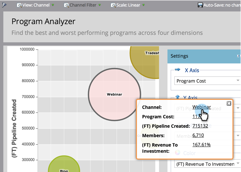Click the Channel Filter magnifier icon
This screenshot has width=241, height=172.
[x=66, y=6]
